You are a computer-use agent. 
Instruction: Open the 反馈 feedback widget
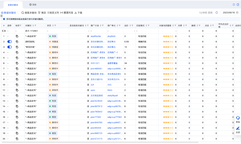[x=238, y=130]
